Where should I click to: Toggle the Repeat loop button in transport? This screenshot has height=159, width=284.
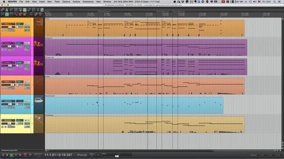(x=30, y=155)
